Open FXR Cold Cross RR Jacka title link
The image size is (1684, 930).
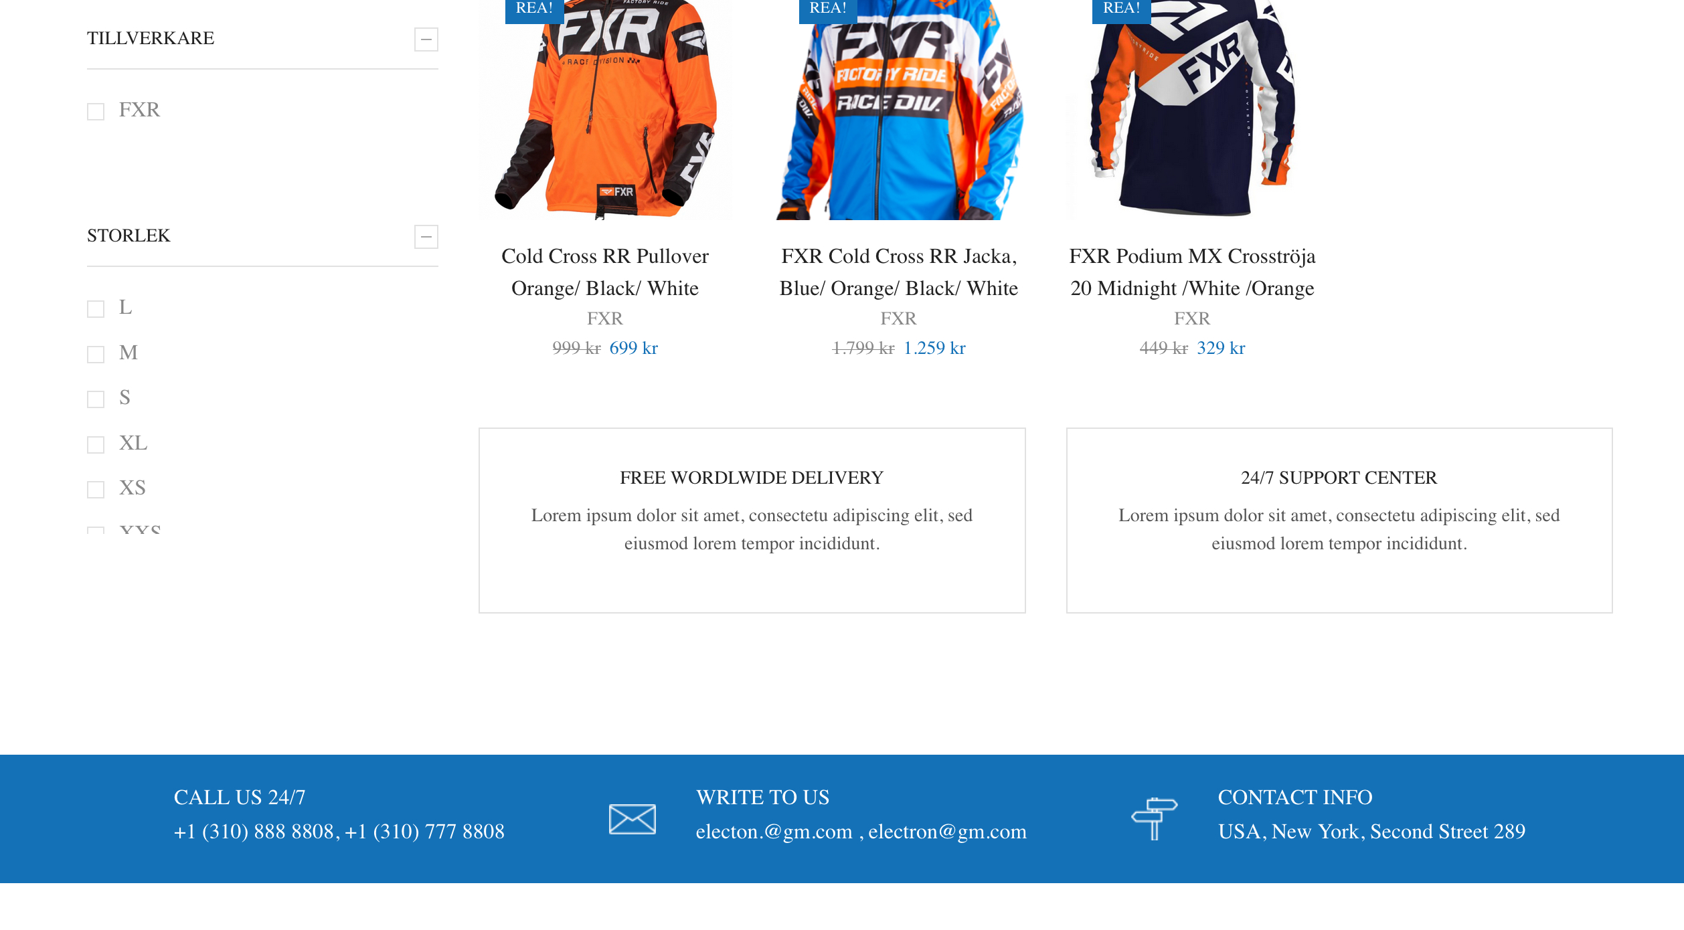click(898, 272)
